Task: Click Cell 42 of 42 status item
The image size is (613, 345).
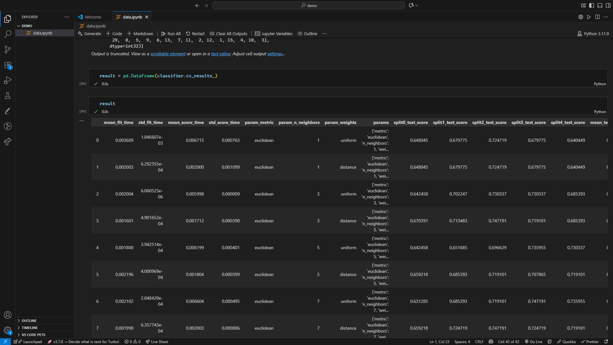Action: coord(508,341)
